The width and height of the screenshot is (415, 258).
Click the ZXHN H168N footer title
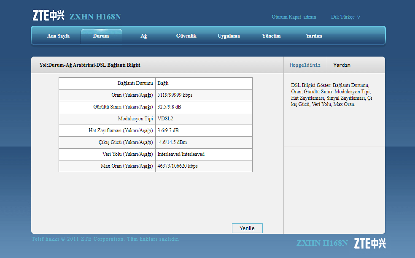pos(322,243)
